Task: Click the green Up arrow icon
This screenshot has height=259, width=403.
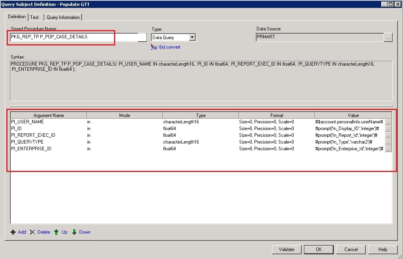Action: coord(56,232)
